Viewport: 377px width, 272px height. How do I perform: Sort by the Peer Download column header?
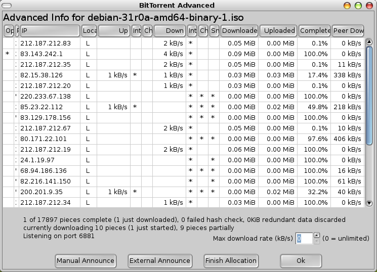pos(348,31)
